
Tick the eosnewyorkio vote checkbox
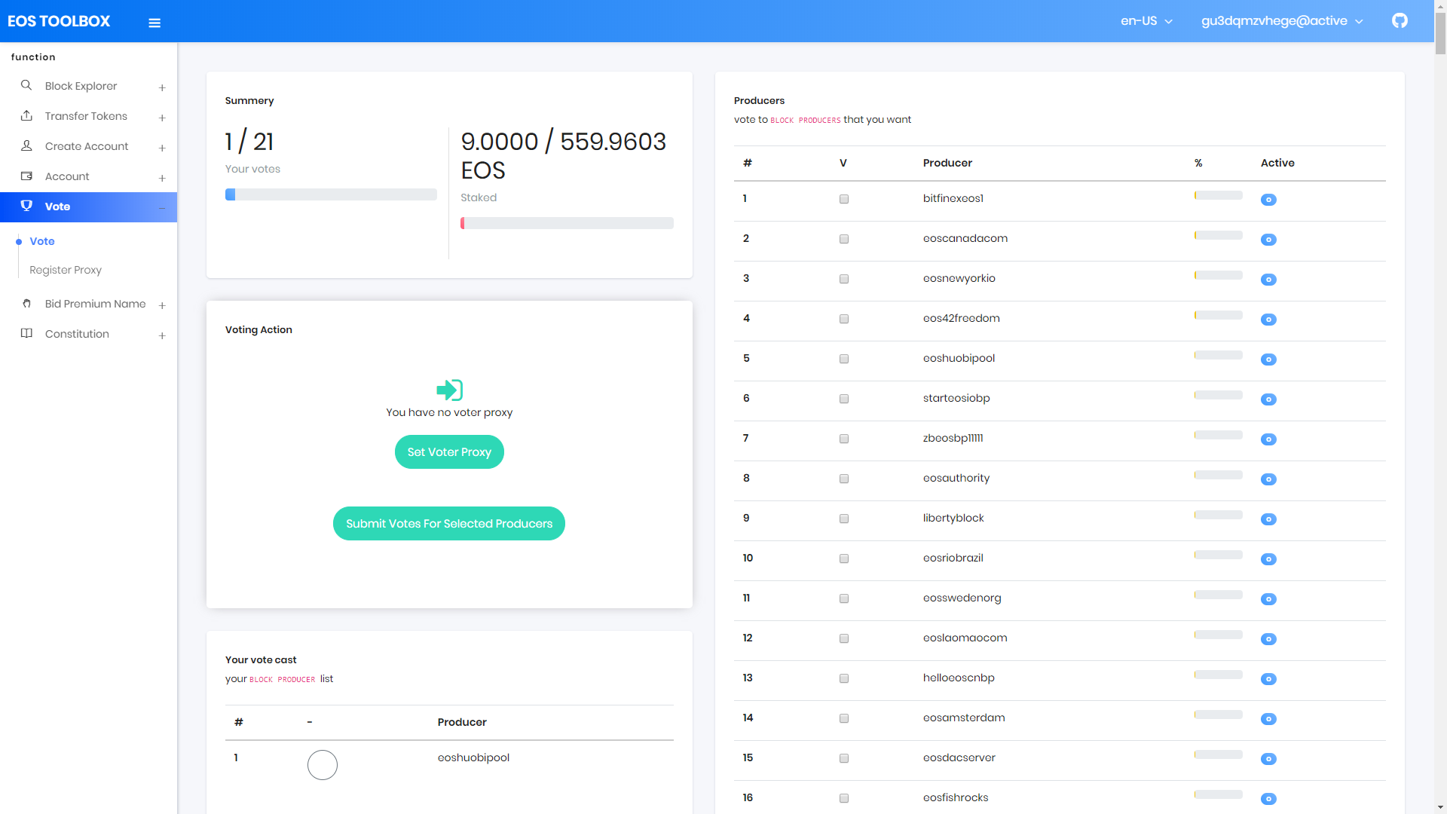(844, 279)
